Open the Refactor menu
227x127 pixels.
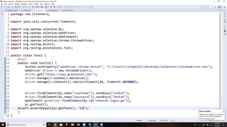[17, 4]
